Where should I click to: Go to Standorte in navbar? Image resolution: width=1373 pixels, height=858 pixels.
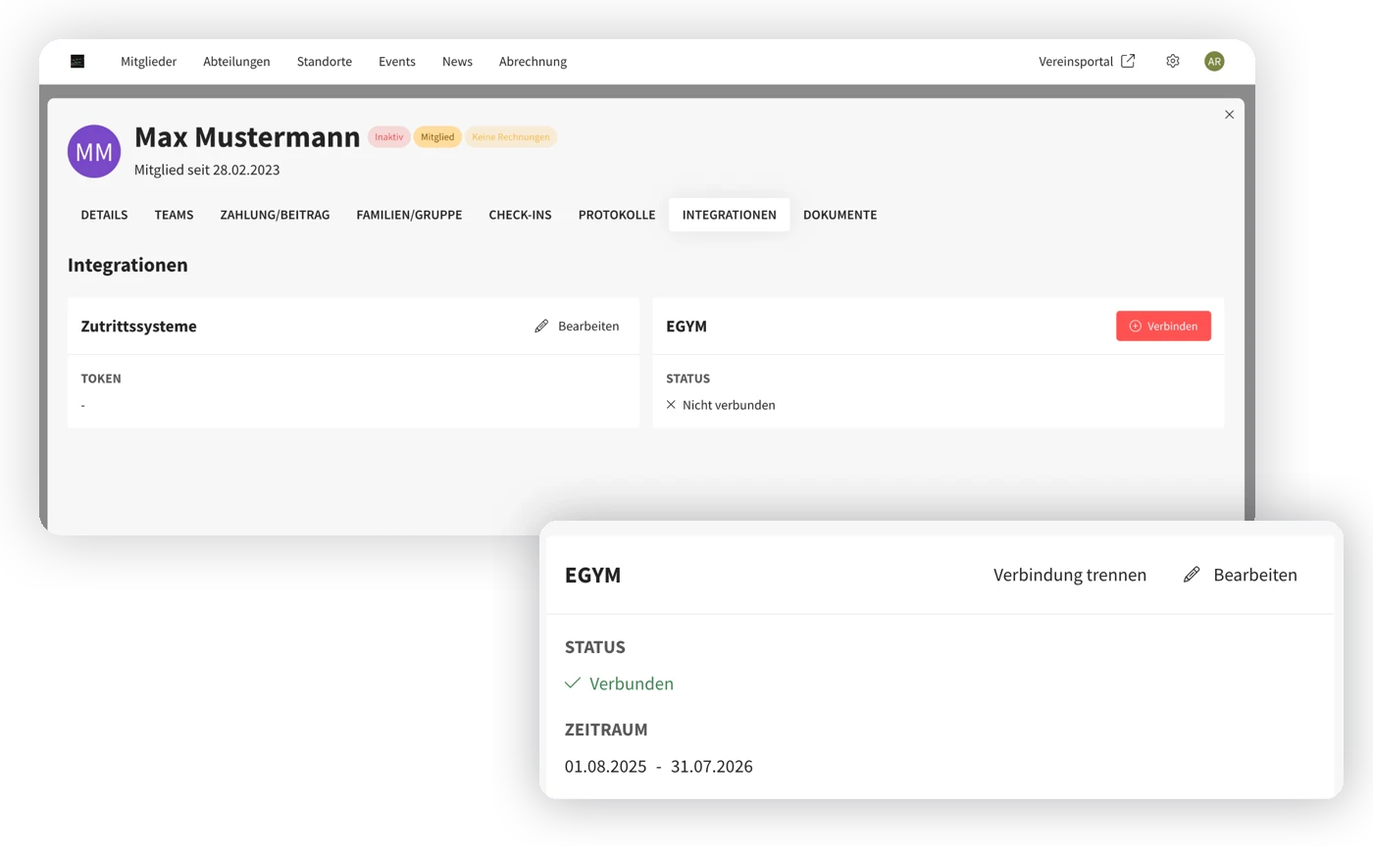click(x=325, y=61)
